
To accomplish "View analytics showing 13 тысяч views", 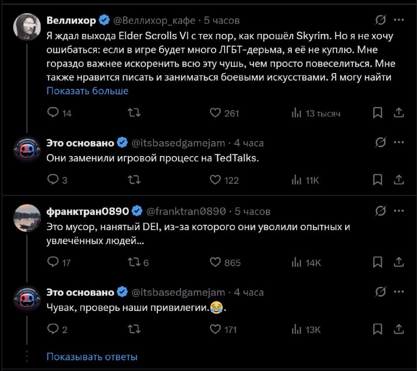I will coord(296,113).
